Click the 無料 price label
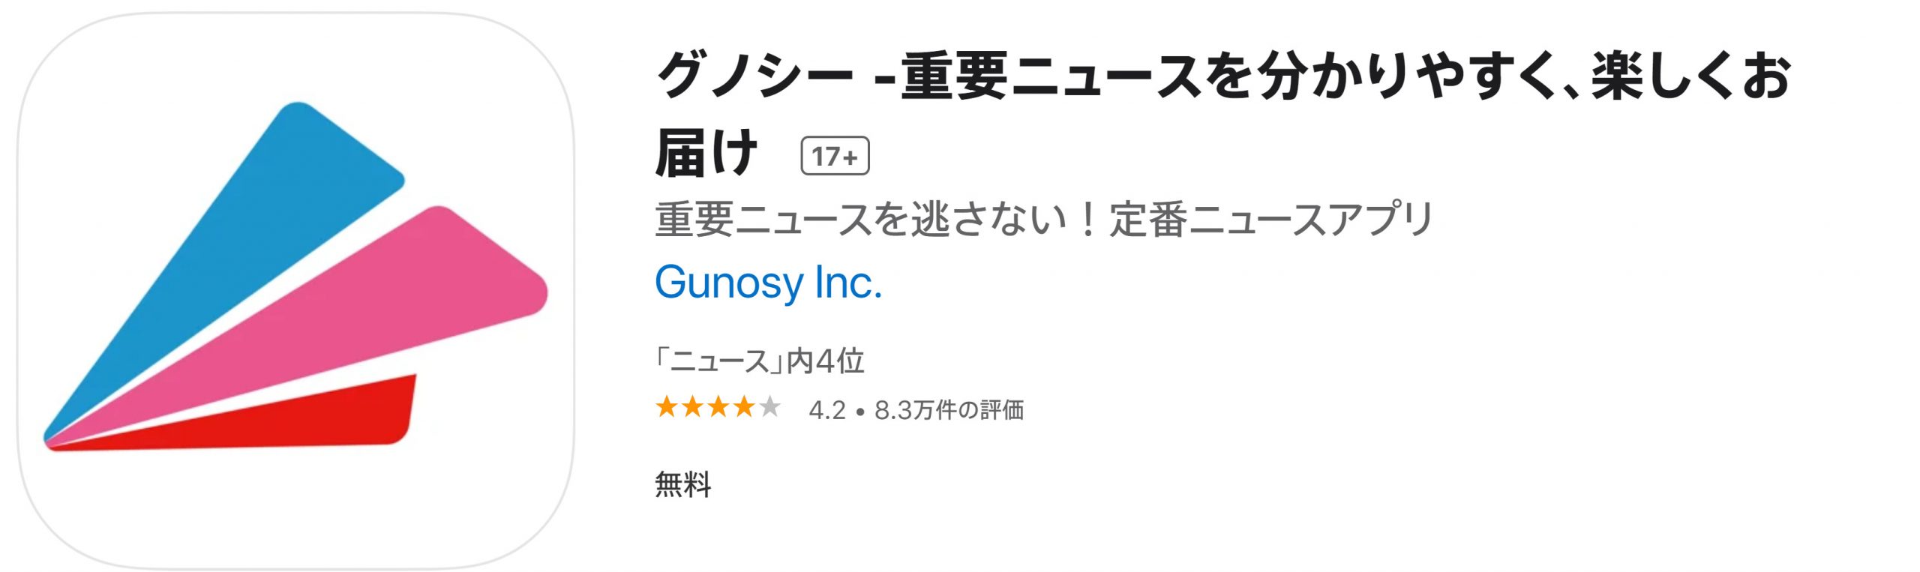This screenshot has width=1920, height=572. pyautogui.click(x=682, y=484)
